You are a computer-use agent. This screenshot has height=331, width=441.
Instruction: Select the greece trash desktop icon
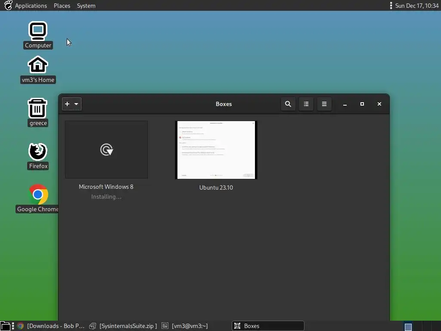point(38,112)
